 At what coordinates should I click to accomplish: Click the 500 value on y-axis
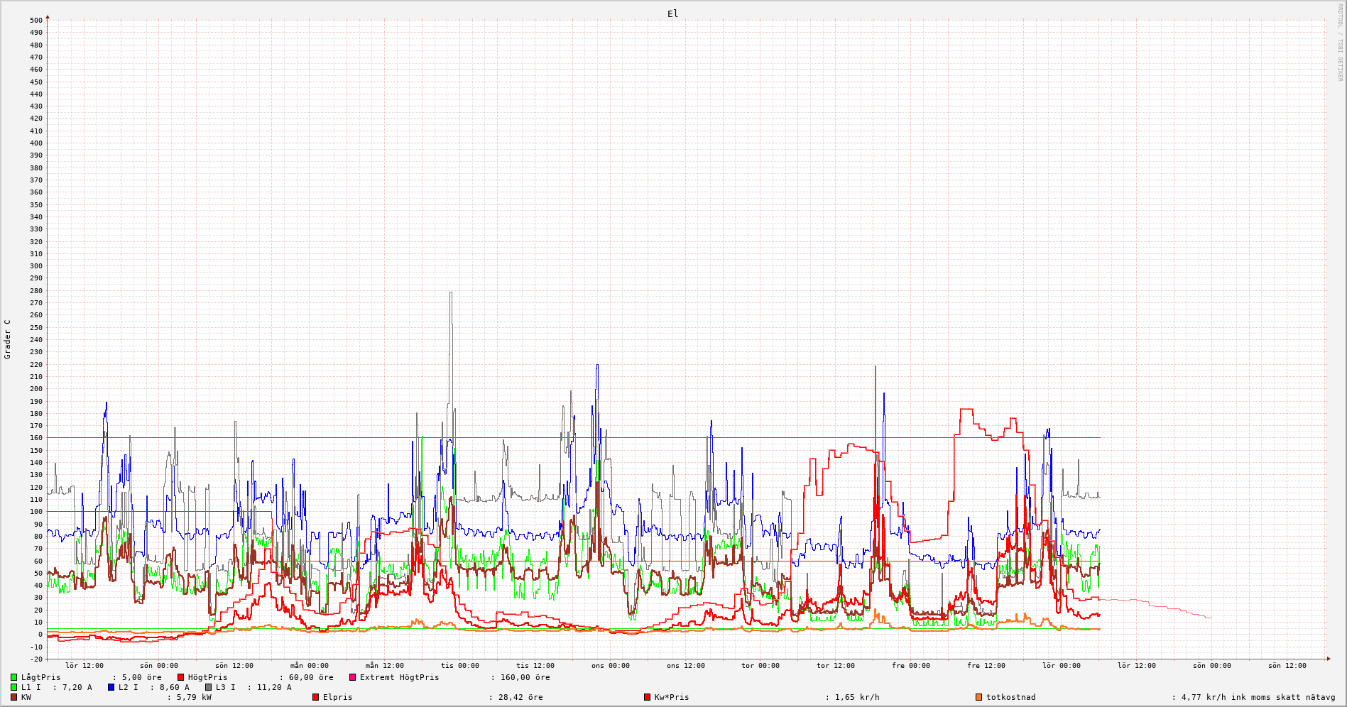[36, 20]
